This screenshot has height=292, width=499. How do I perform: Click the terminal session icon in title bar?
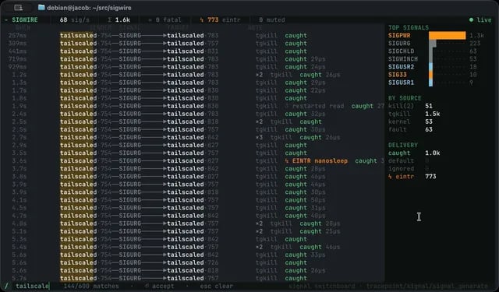point(19,8)
